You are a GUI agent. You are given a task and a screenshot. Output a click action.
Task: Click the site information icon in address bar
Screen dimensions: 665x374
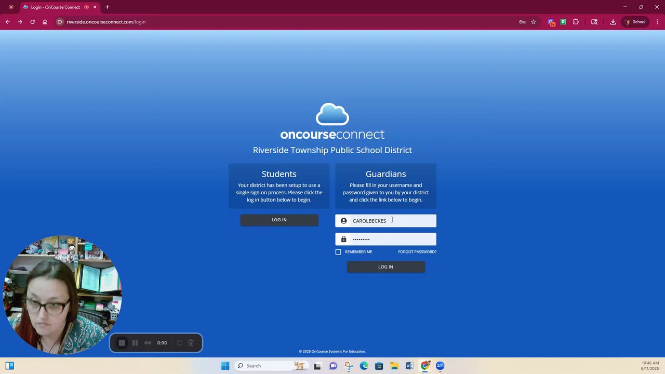coord(60,22)
